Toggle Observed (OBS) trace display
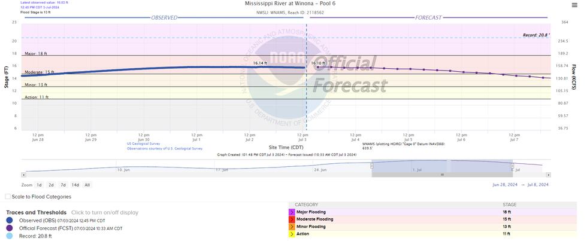587x241 pixels. coord(62,221)
